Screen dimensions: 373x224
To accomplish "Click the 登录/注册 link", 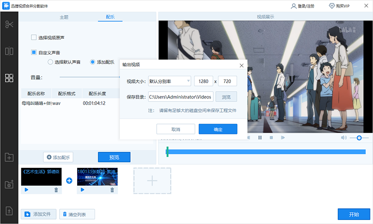I will [306, 6].
